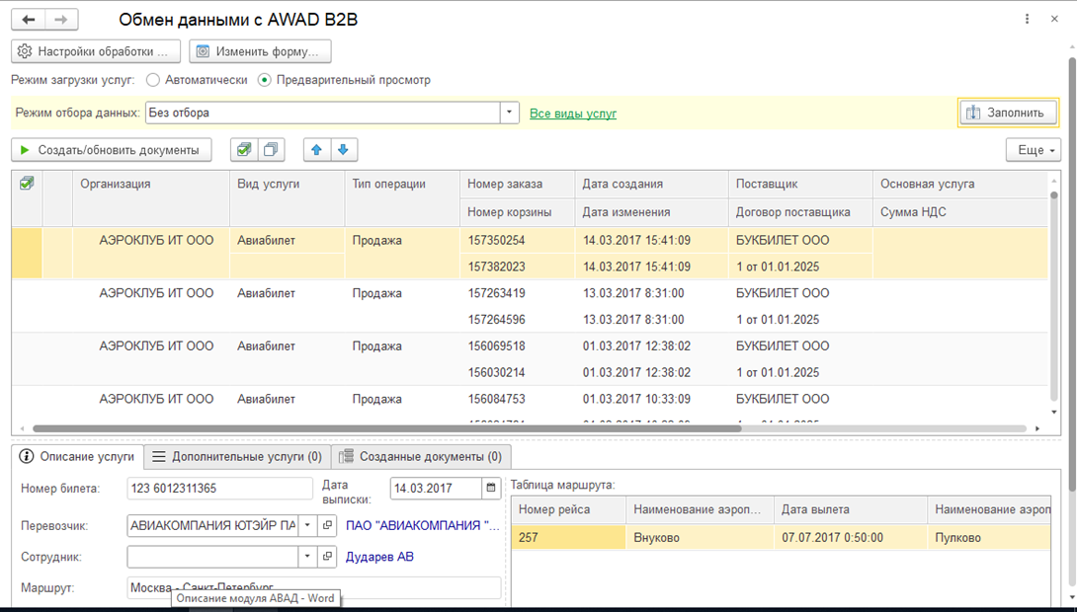Expand the Сотрудник dropdown list
Screen dimensions: 1077x612
307,557
